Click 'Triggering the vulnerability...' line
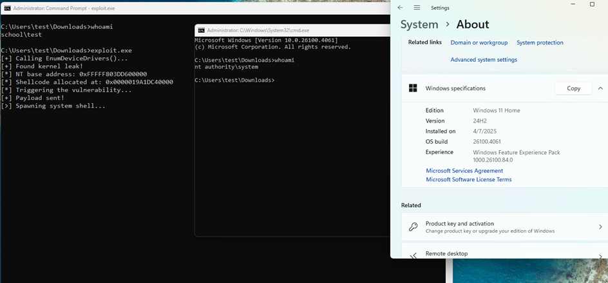This screenshot has width=608, height=283. point(66,90)
